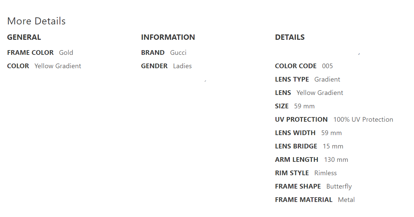Click the Ladies gender value
The height and width of the screenshot is (217, 414).
(x=182, y=66)
